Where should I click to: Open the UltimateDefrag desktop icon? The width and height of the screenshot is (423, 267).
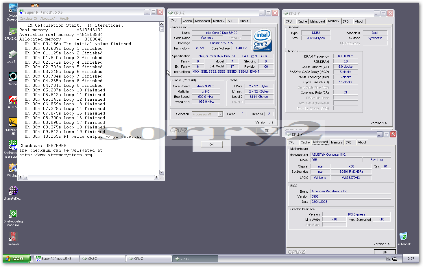[13, 191]
